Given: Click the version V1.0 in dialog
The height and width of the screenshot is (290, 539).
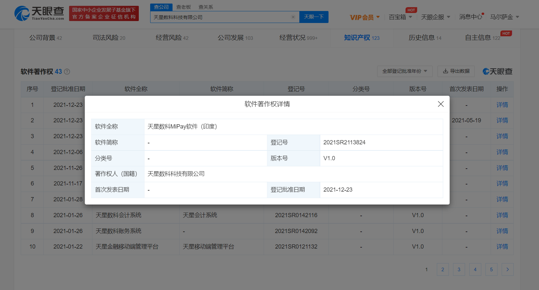Looking at the screenshot, I should pyautogui.click(x=329, y=158).
